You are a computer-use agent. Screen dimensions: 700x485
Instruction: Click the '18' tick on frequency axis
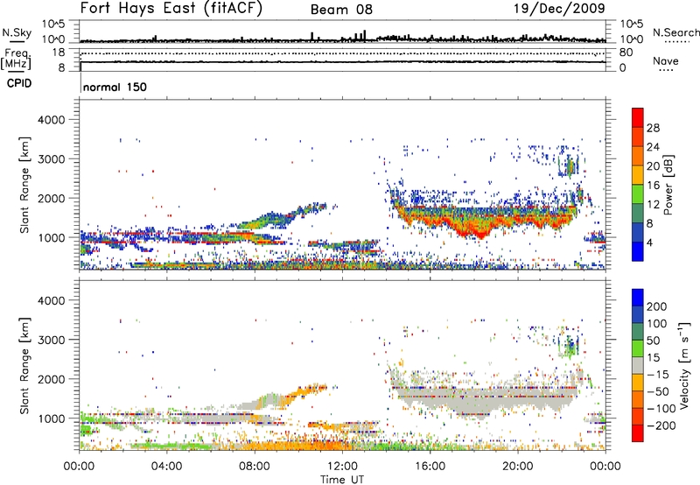coord(59,53)
